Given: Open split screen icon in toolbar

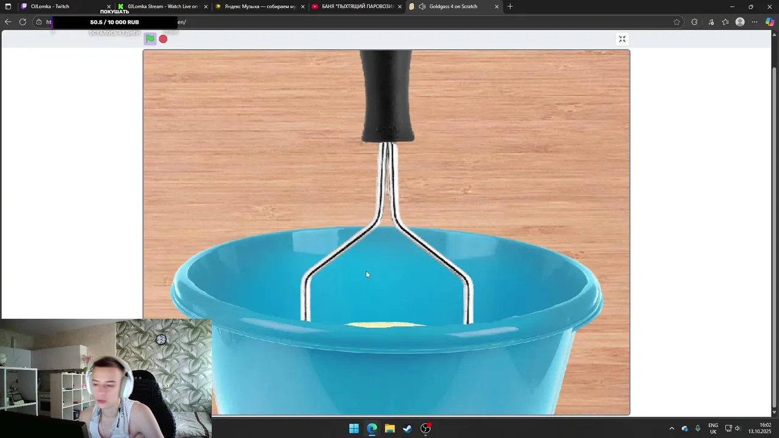Looking at the screenshot, I should click(x=711, y=22).
